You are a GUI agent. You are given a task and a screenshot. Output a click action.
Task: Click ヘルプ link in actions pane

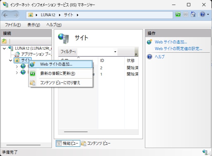click(x=160, y=57)
